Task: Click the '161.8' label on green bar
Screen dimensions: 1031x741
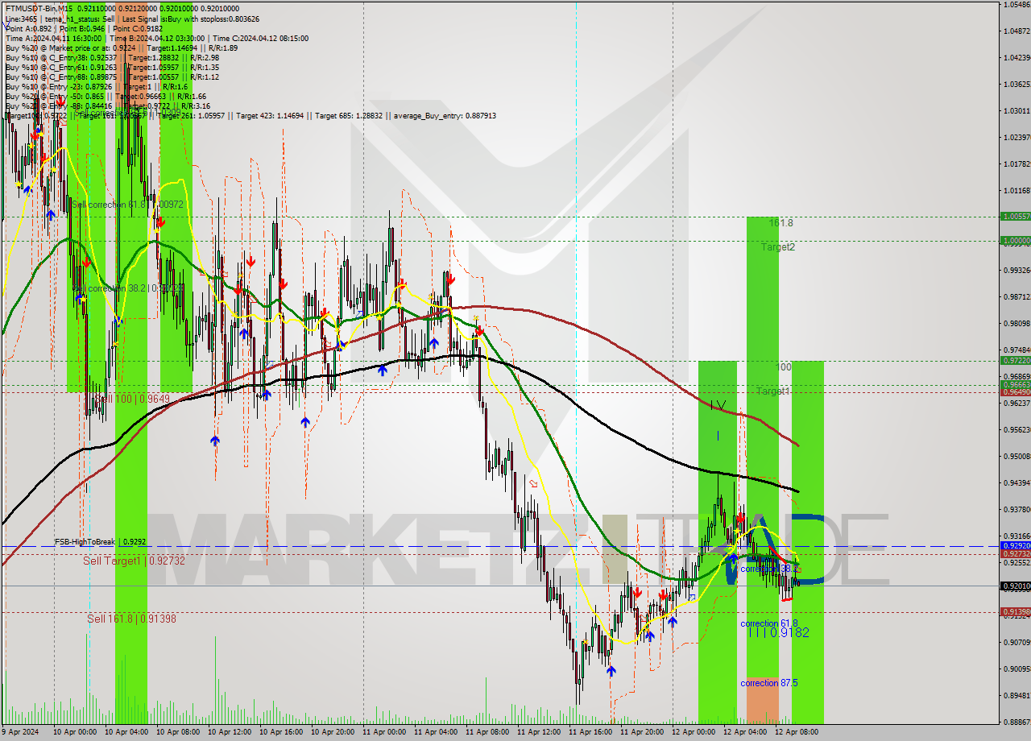Action: 780,223
